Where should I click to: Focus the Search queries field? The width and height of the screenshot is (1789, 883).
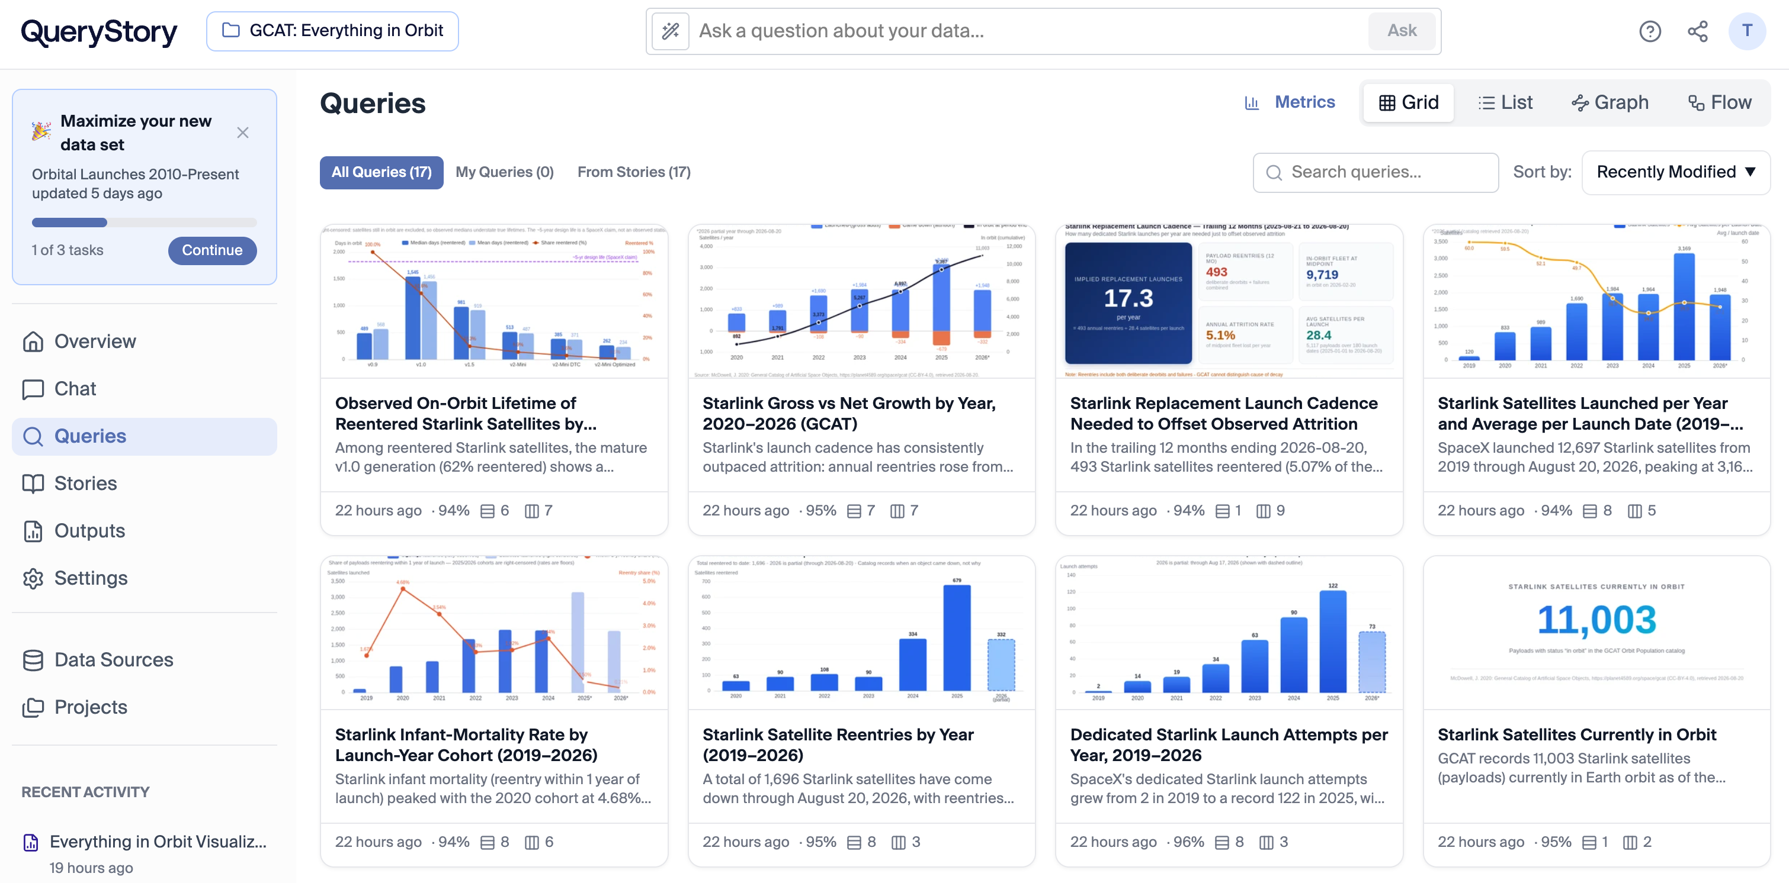click(x=1375, y=173)
